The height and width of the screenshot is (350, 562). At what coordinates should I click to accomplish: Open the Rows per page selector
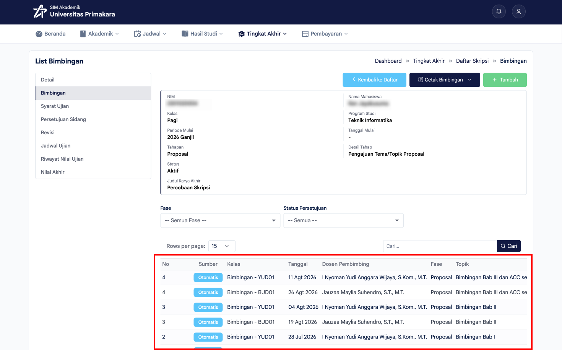tap(222, 246)
